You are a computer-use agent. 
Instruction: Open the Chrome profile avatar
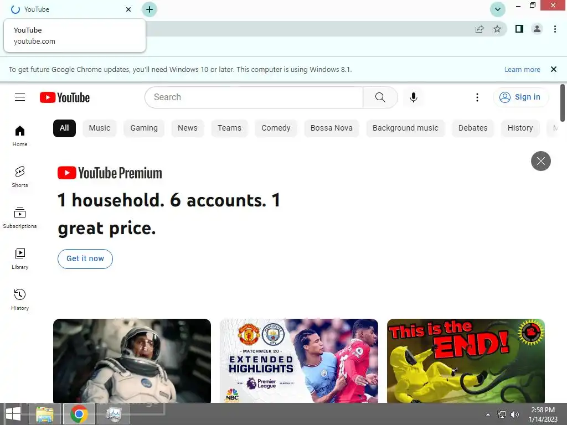537,29
